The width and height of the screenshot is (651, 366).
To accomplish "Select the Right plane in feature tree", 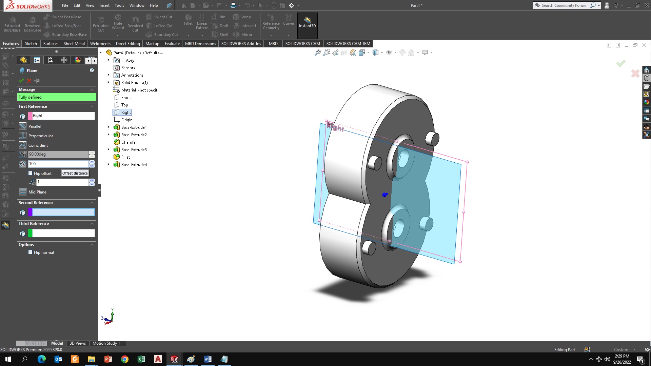I will point(126,112).
